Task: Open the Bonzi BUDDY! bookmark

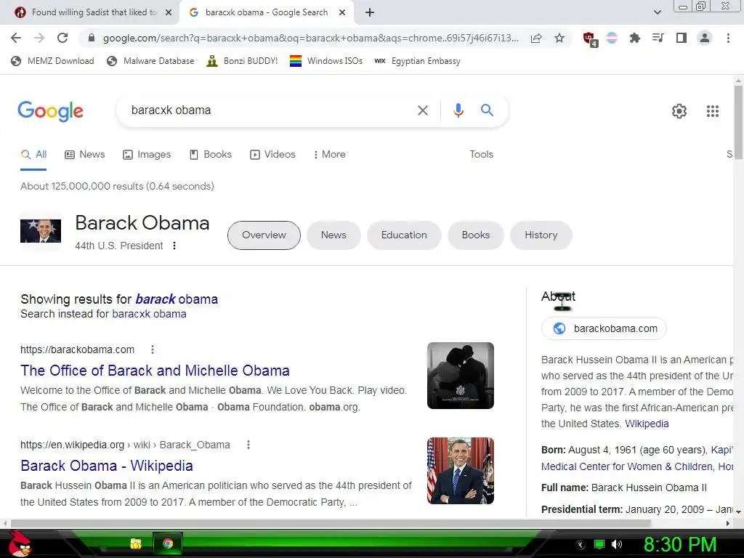Action: click(243, 61)
